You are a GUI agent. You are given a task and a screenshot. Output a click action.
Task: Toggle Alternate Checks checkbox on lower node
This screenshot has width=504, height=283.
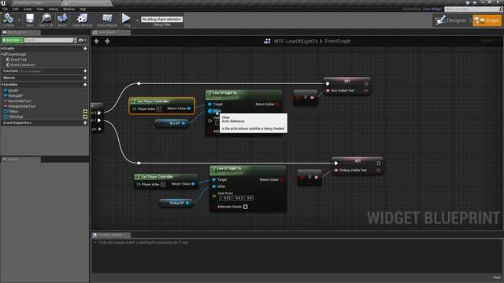pos(245,207)
